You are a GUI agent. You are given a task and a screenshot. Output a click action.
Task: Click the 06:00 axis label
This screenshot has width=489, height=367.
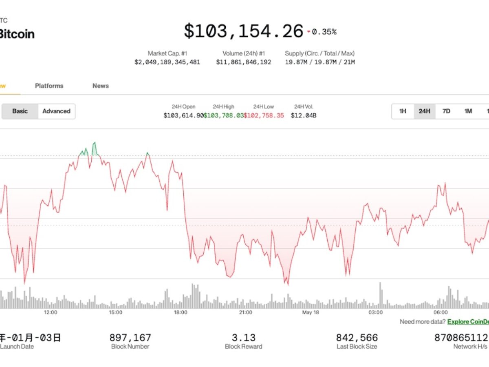[x=441, y=313]
